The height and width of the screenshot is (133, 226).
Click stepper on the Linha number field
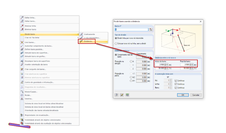click(x=171, y=84)
